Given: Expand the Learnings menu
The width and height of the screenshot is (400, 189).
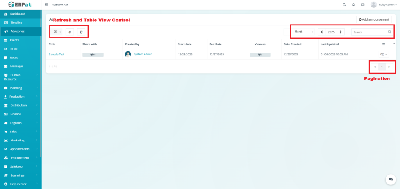Looking at the screenshot, I should coord(21,175).
